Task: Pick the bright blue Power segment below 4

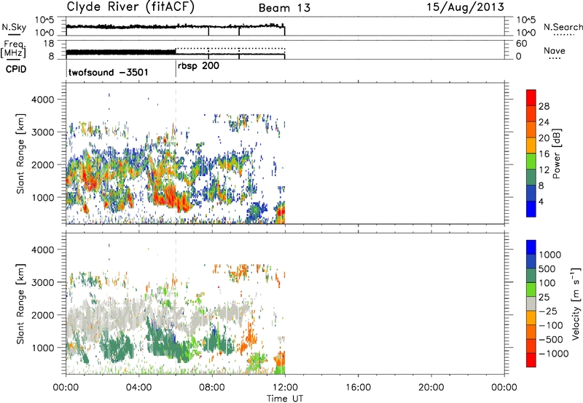Action: 531,210
